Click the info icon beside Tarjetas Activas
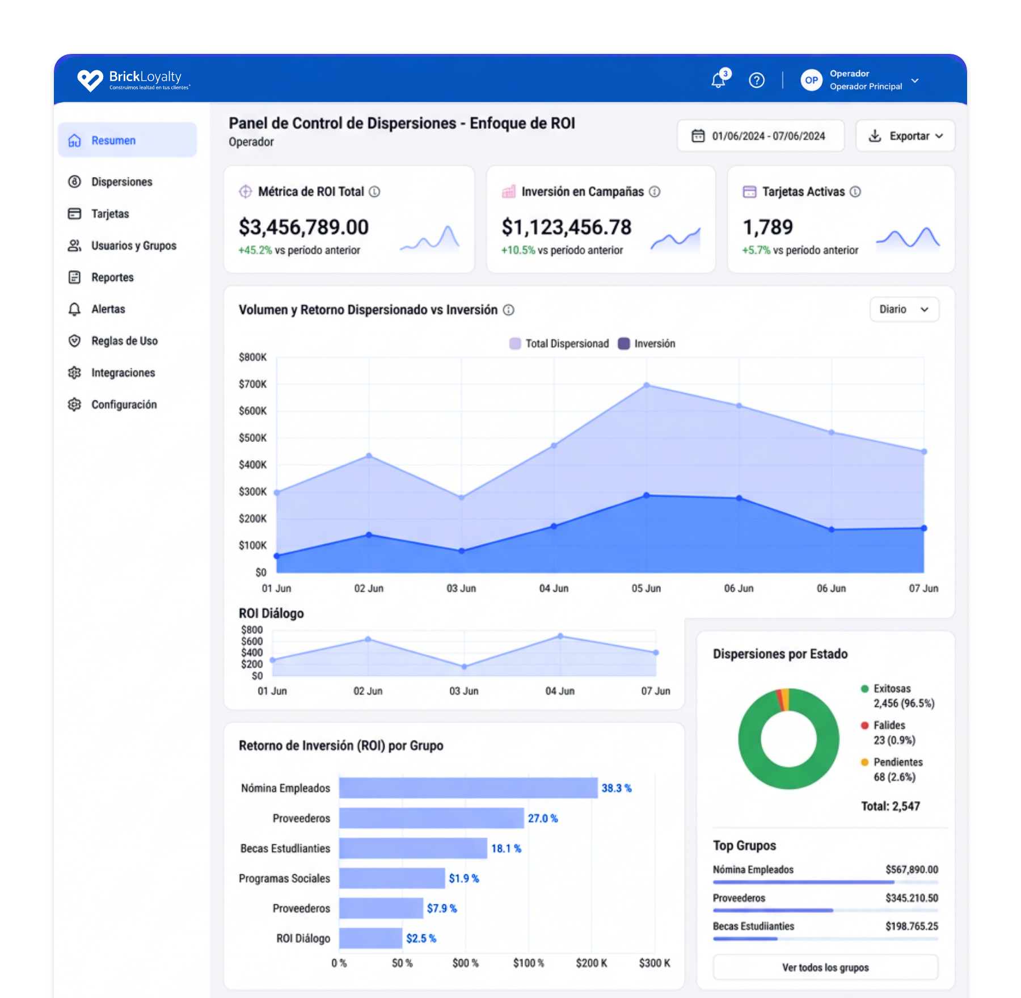Screen dimensions: 1021x998 coord(855,192)
